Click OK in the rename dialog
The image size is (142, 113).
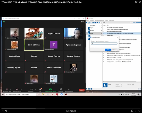click(108, 50)
